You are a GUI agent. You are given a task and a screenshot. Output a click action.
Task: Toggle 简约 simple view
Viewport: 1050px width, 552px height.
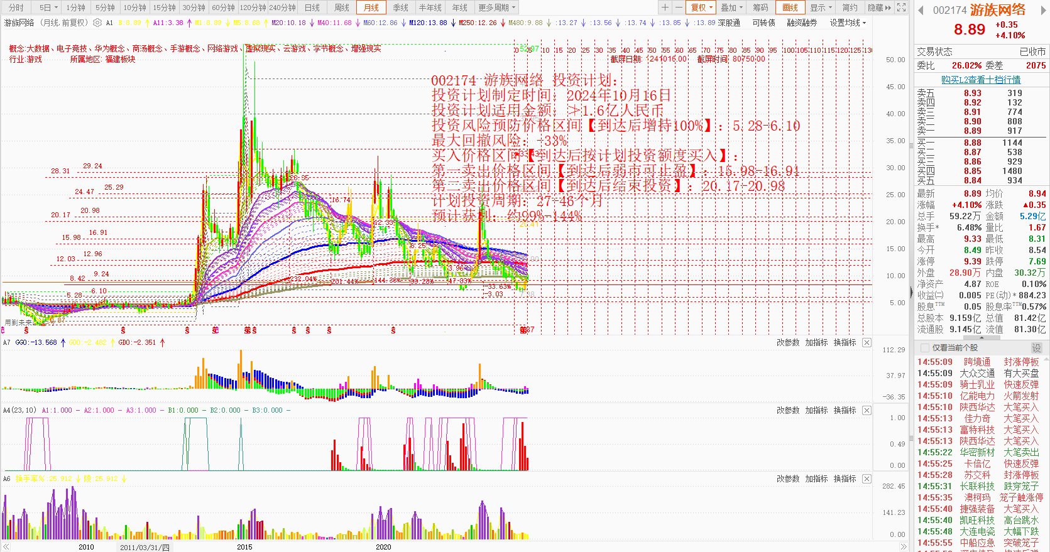[850, 8]
